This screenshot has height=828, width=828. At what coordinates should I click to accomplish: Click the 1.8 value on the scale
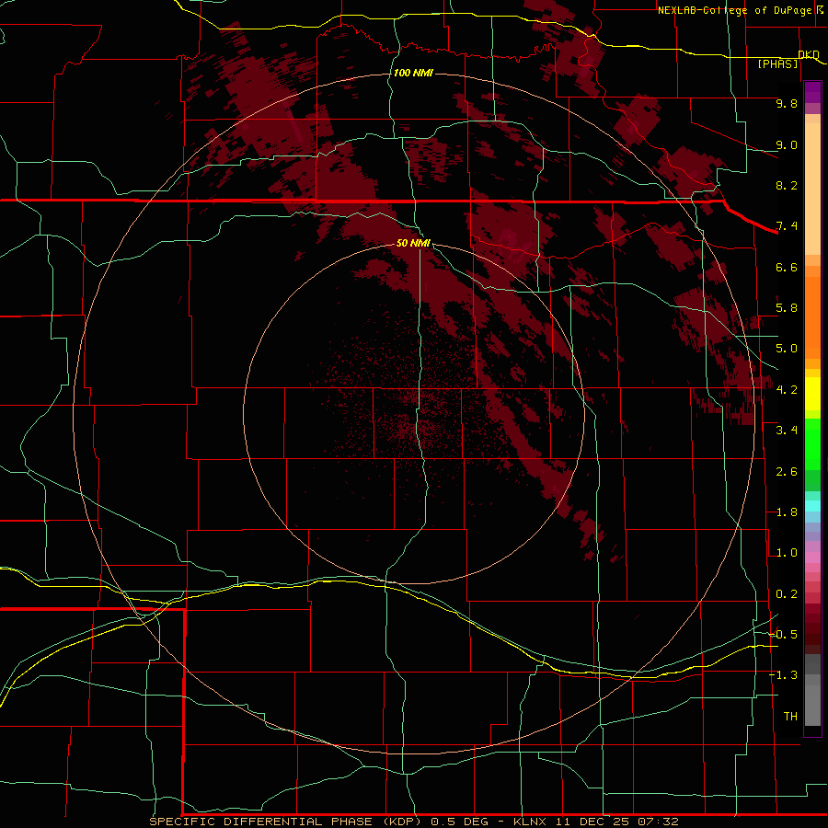tap(787, 512)
